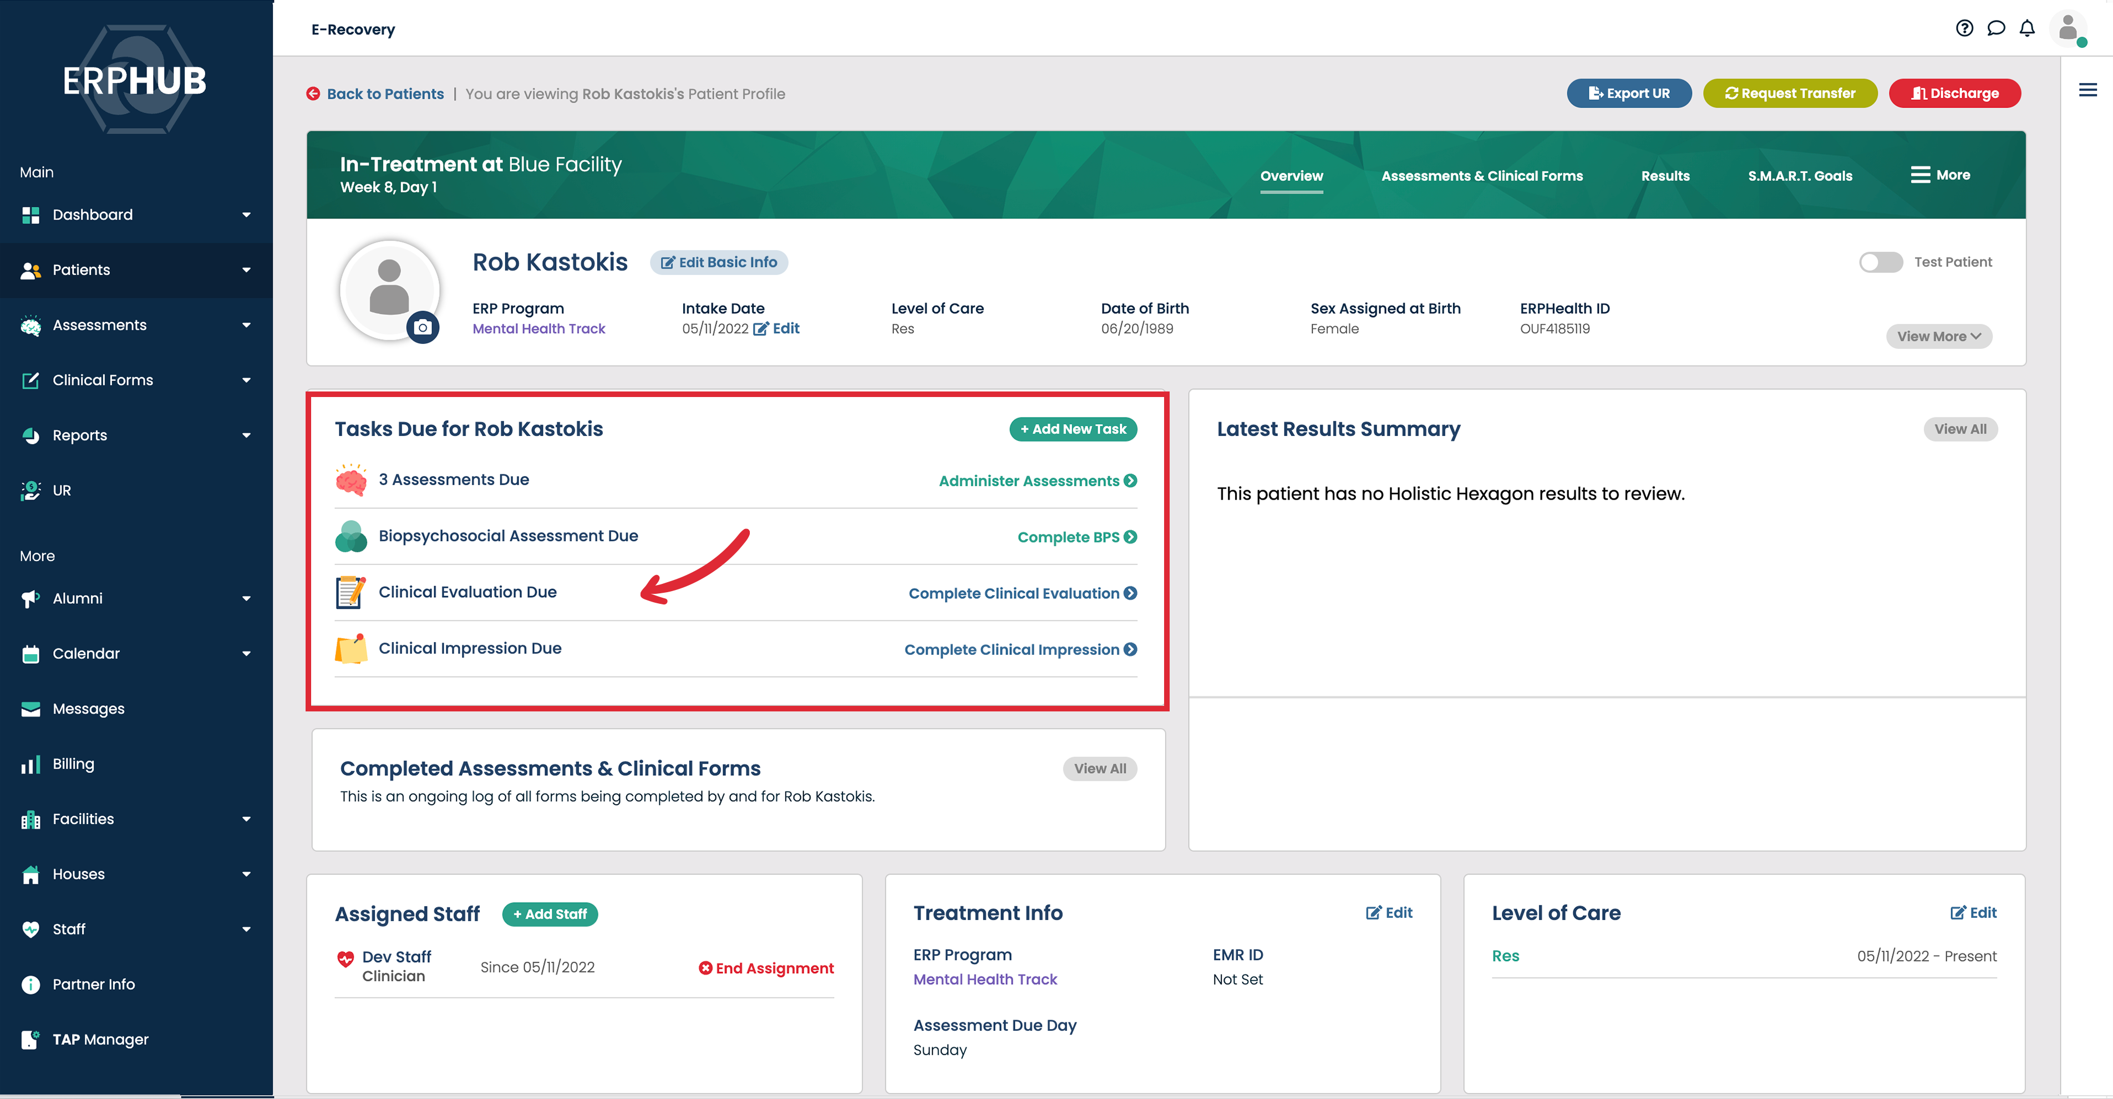Open Partner Info in the sidebar
The width and height of the screenshot is (2113, 1099).
[x=94, y=984]
